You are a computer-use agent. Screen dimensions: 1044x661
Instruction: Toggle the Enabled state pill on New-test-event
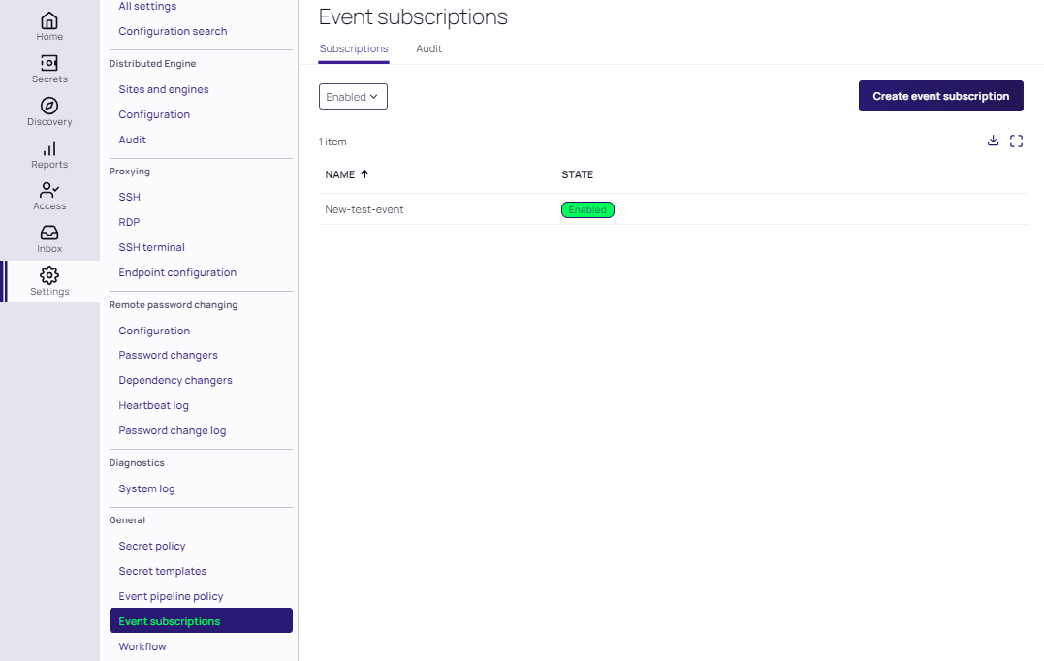587,208
